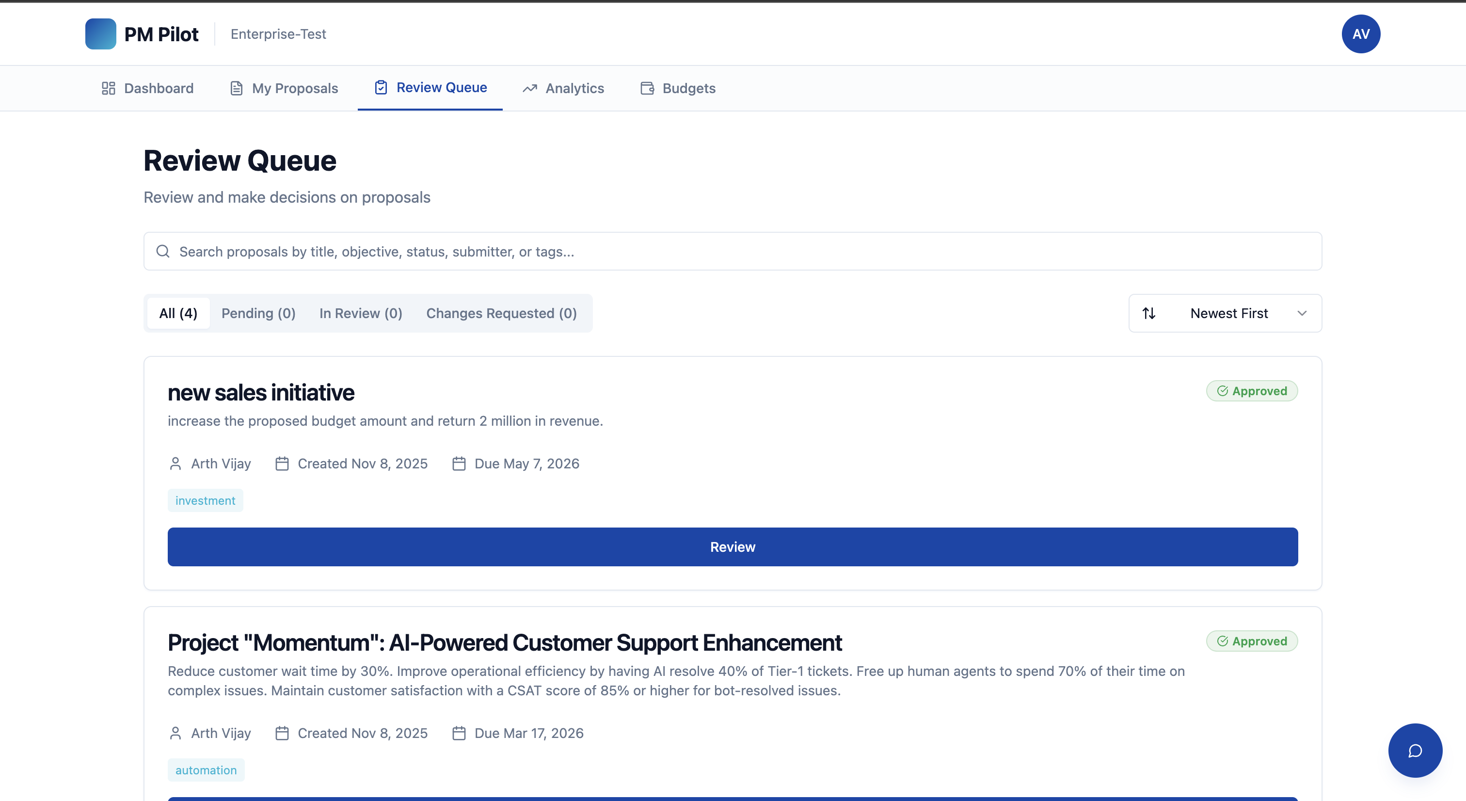Open the AV user avatar menu
Image resolution: width=1466 pixels, height=801 pixels.
pos(1360,34)
